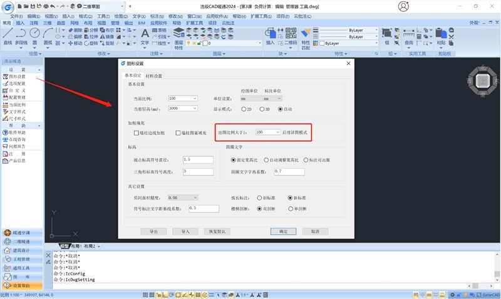
Task: Select the 3D display mode radio
Action: pos(262,109)
